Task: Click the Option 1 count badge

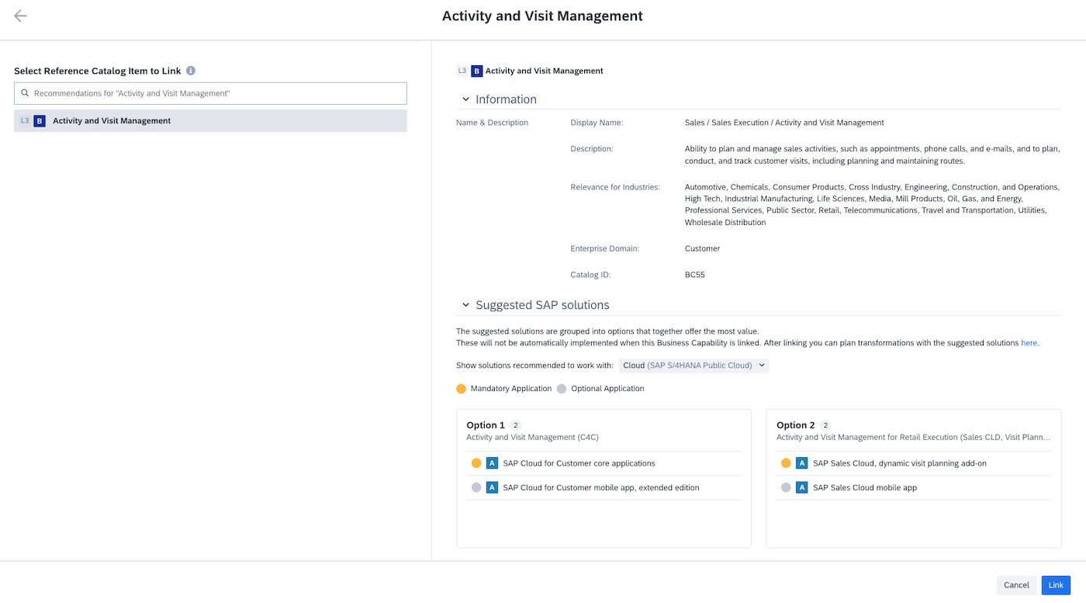Action: tap(516, 425)
